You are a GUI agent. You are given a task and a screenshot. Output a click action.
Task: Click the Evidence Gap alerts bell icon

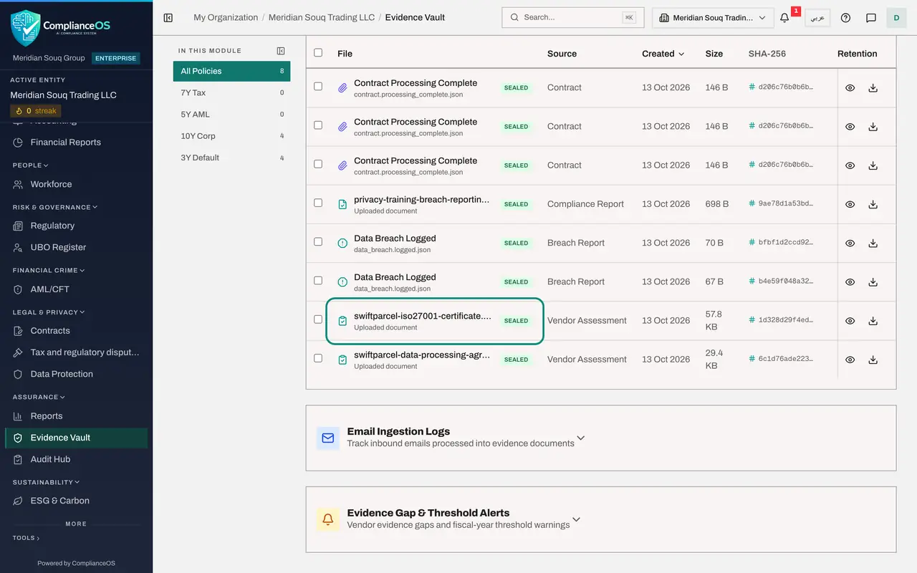click(x=328, y=519)
